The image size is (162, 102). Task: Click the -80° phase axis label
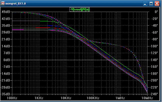coord(155,39)
